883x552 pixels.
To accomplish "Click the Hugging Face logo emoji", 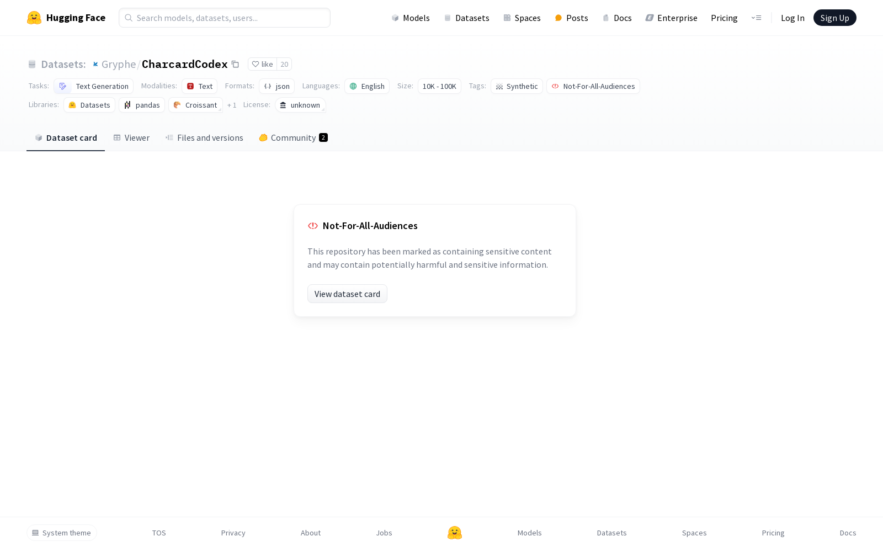I will point(34,18).
